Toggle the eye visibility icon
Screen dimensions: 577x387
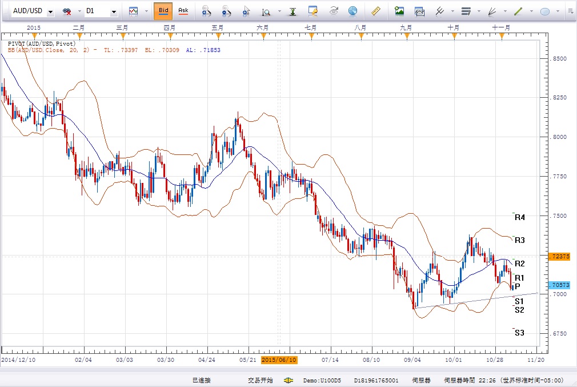[x=335, y=11]
